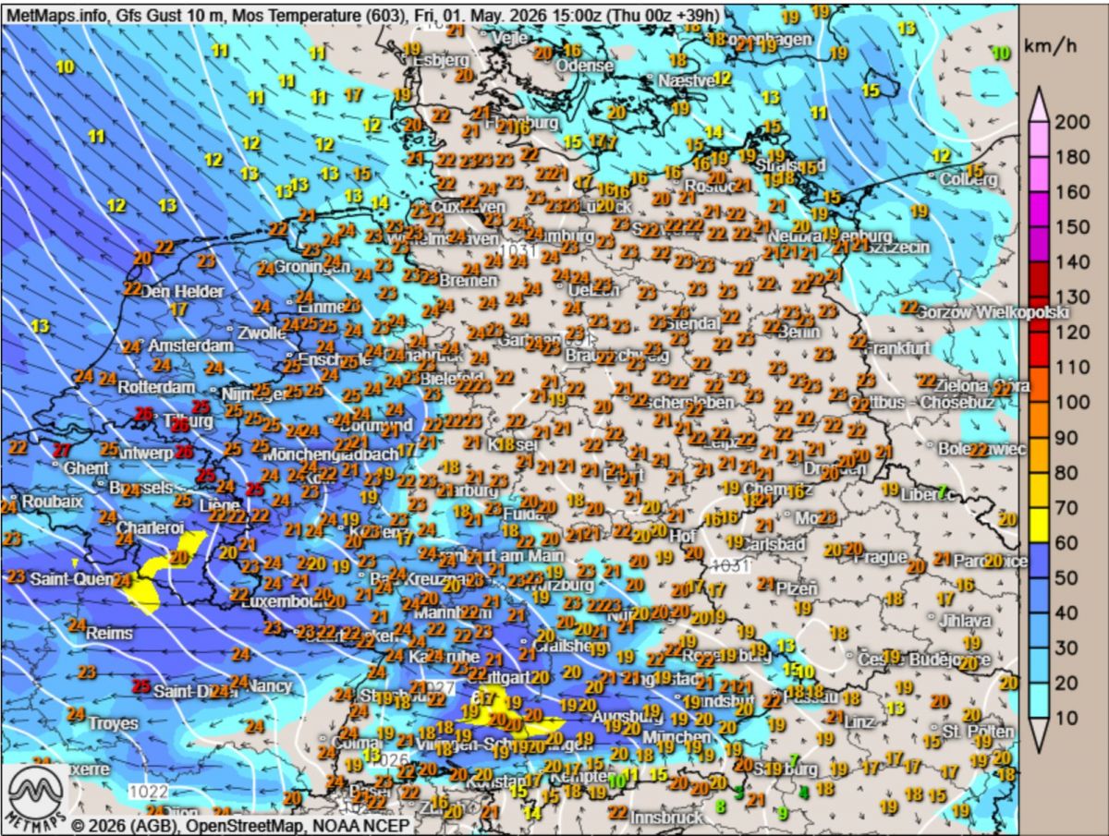Image resolution: width=1109 pixels, height=836 pixels.
Task: Choose the dark red 130–140 km/h legend band
Action: pyautogui.click(x=1040, y=279)
